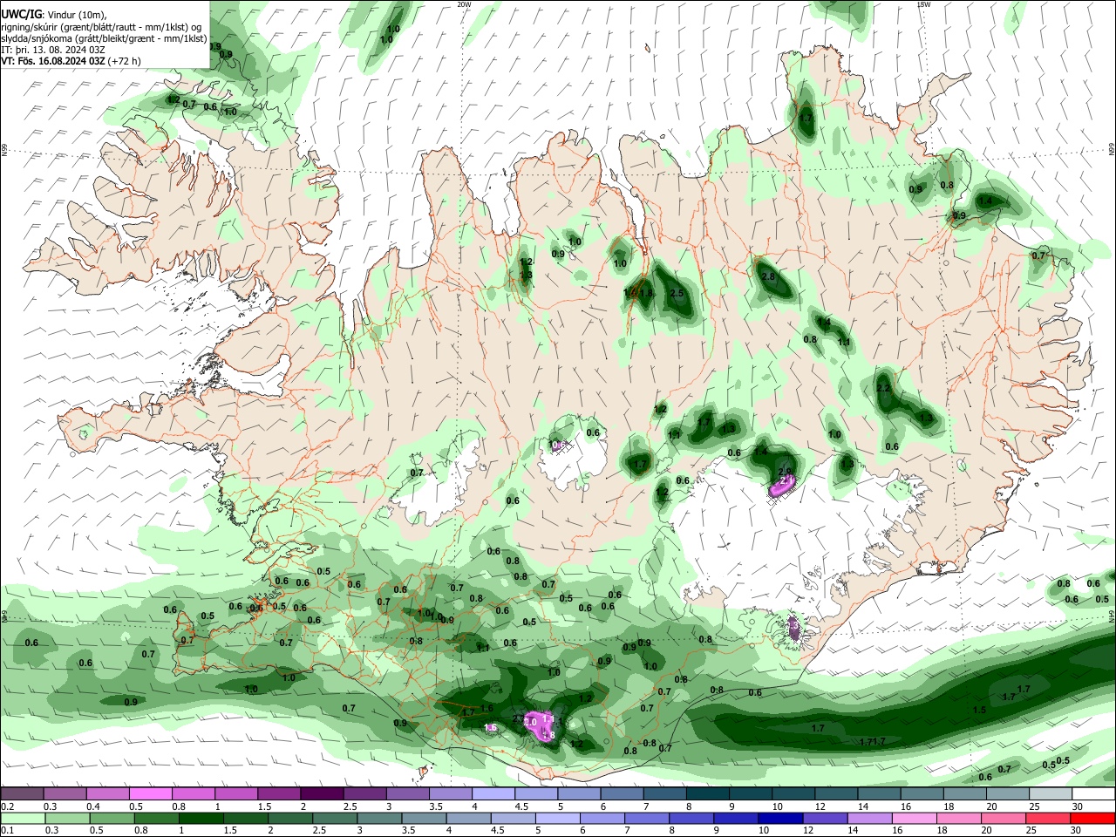The height and width of the screenshot is (837, 1116).
Task: Click the 2.8 precipitation value on map
Action: pos(768,276)
